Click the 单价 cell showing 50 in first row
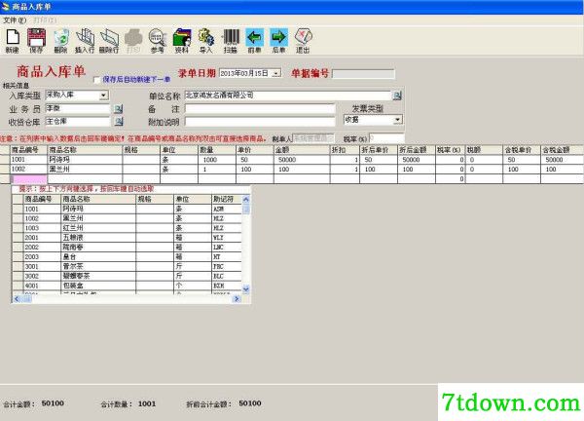This screenshot has width=584, height=421. (255, 160)
